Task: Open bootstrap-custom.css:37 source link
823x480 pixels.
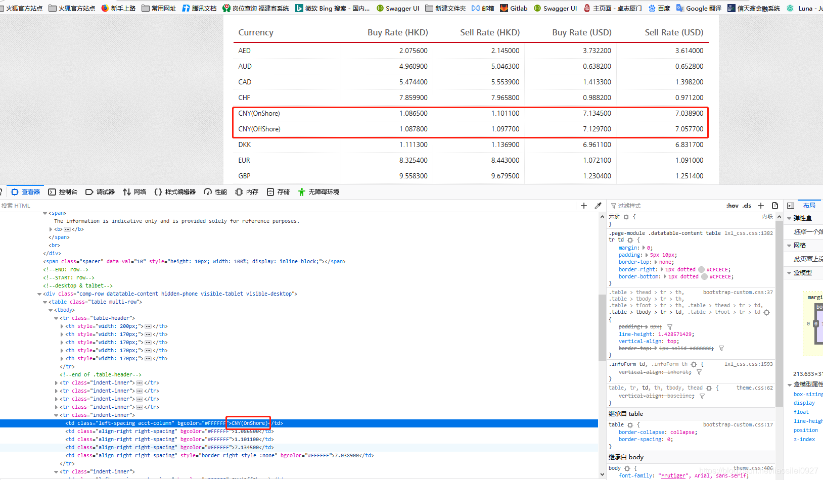Action: pos(738,292)
